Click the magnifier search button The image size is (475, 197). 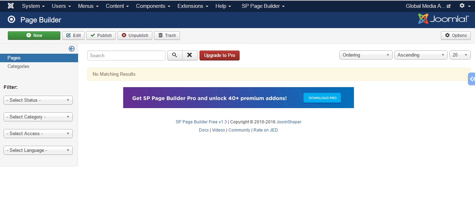175,55
